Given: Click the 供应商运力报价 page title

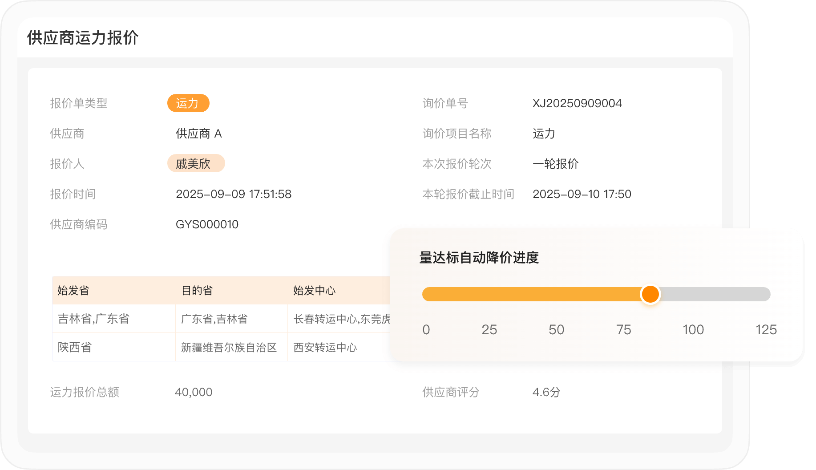Looking at the screenshot, I should click(83, 38).
